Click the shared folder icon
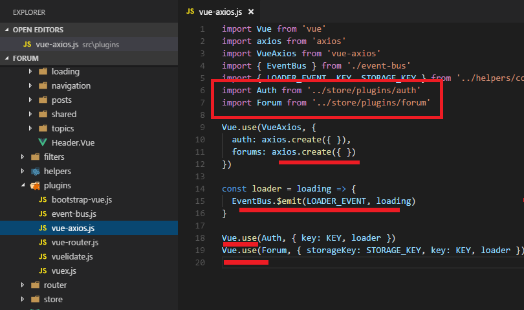The image size is (524, 310). click(x=43, y=114)
